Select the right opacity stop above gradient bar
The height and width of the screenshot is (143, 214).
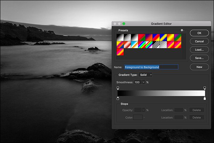pos(204,88)
